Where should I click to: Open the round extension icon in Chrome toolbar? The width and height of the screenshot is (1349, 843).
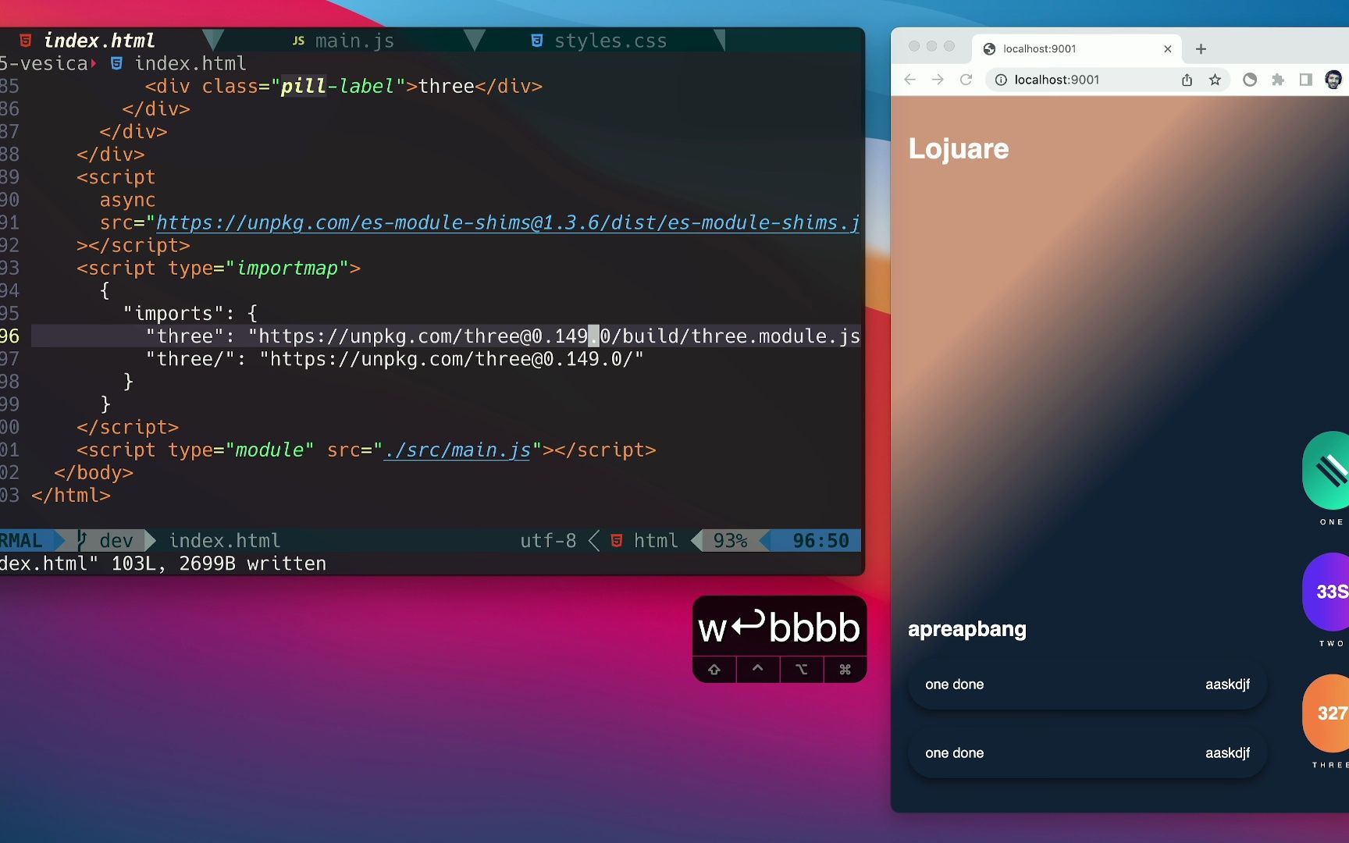pos(1250,80)
